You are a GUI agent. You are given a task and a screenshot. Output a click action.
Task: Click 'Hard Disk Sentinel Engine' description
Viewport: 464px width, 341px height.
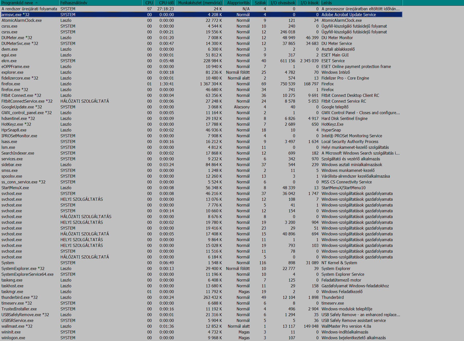(344, 119)
